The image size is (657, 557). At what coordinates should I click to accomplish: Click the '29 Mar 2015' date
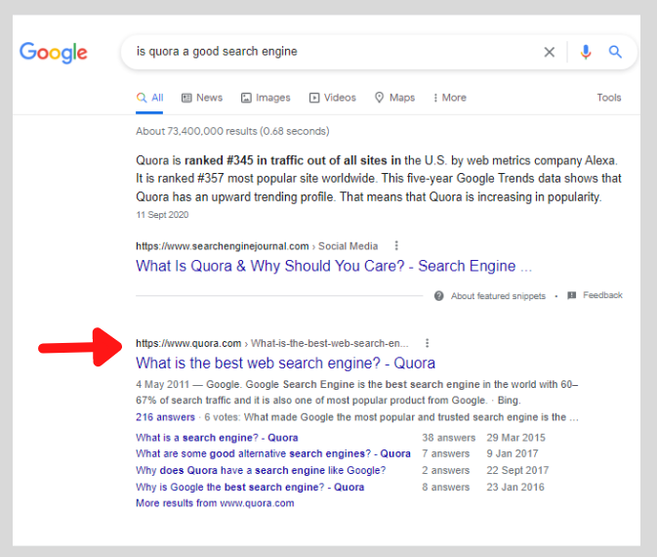coord(515,438)
